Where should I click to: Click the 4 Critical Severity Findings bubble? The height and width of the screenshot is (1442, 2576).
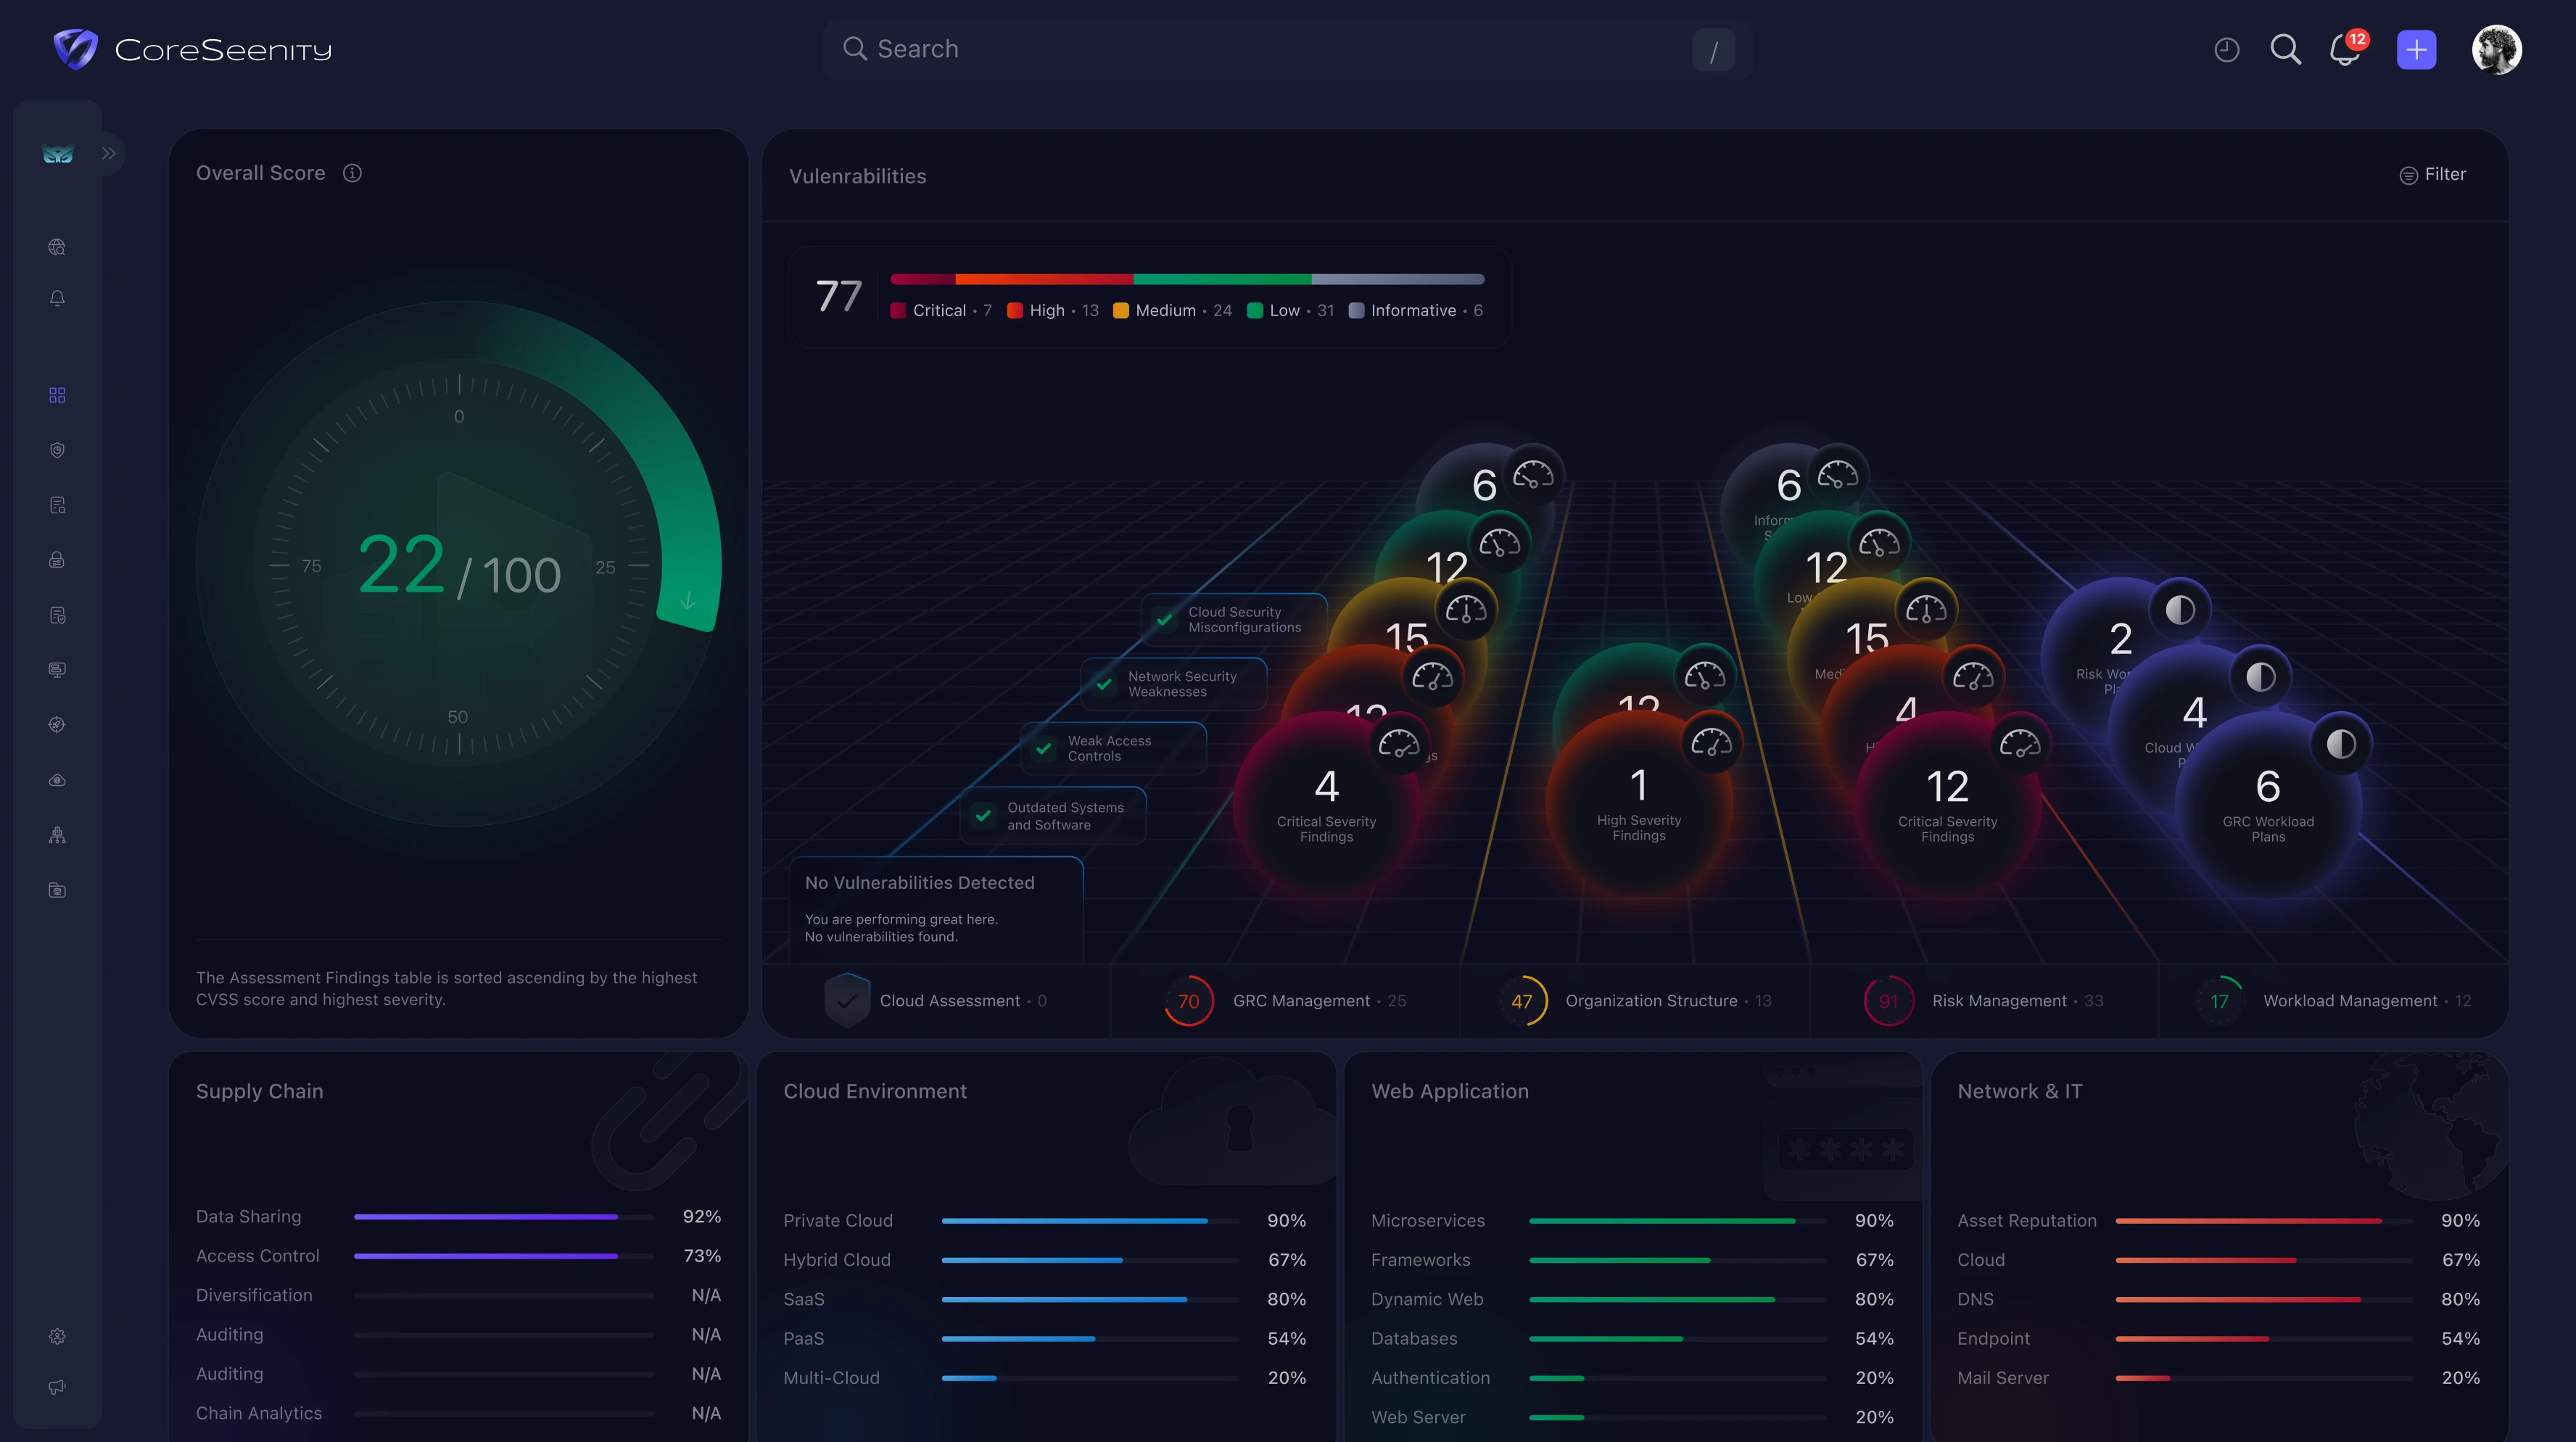(x=1326, y=803)
